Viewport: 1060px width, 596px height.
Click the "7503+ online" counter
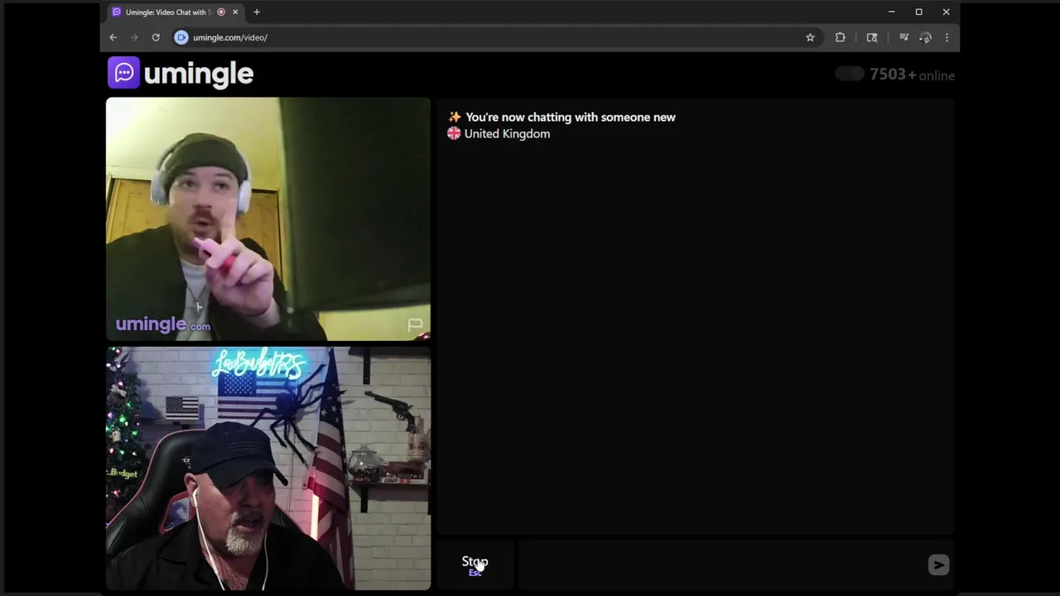[x=912, y=74]
